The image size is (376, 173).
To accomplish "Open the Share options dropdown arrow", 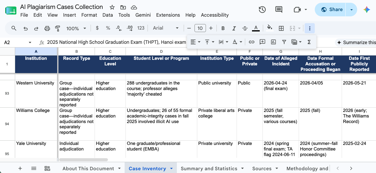I will pos(352,10).
